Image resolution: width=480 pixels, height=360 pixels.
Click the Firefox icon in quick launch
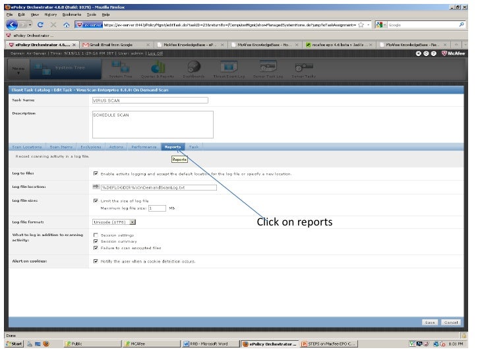coord(46,344)
